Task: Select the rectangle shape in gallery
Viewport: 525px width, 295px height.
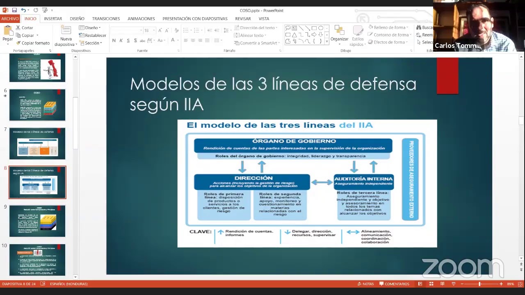Action: point(314,28)
